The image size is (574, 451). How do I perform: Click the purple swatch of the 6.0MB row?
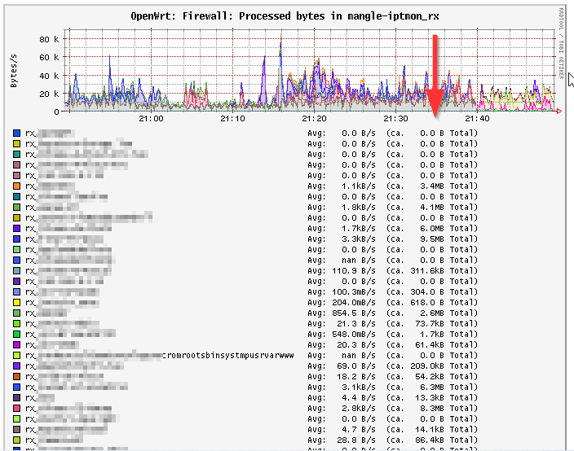pos(16,229)
